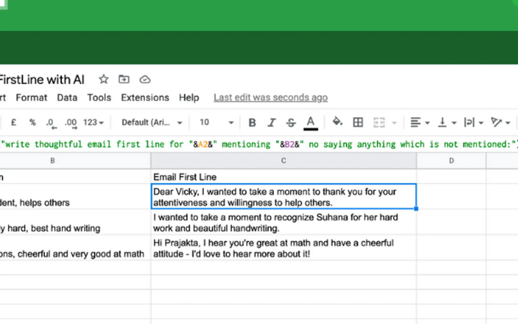The image size is (518, 324).
Task: Select cell 'cheerful and very good at math'
Action: tap(75, 248)
